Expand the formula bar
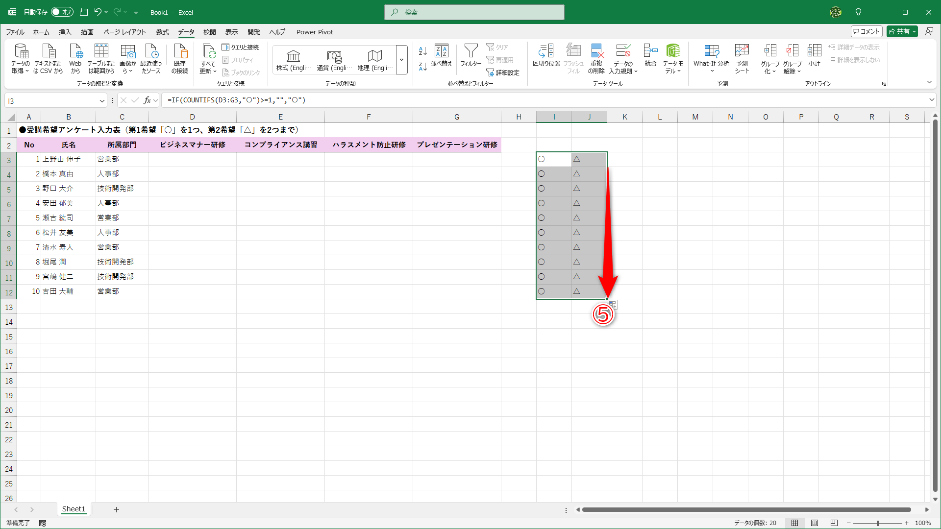 click(932, 100)
